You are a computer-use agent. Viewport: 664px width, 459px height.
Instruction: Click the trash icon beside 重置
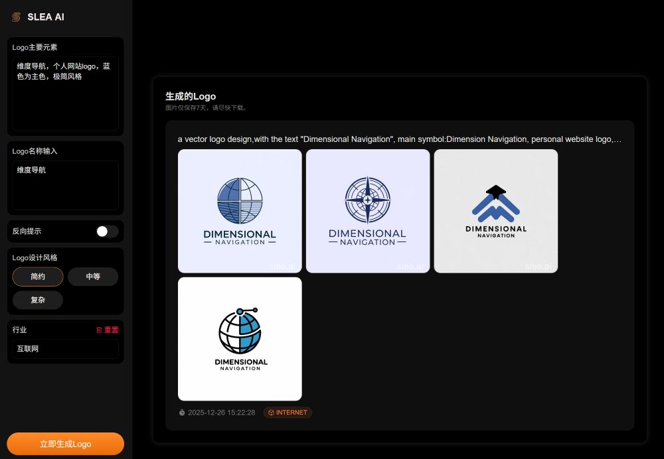(98, 329)
